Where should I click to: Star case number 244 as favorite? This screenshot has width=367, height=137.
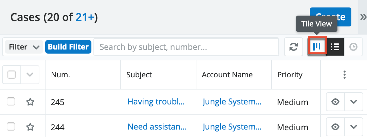click(x=30, y=127)
